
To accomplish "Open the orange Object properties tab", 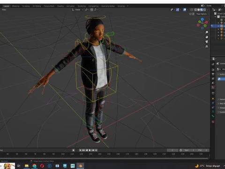I will coord(213,99).
